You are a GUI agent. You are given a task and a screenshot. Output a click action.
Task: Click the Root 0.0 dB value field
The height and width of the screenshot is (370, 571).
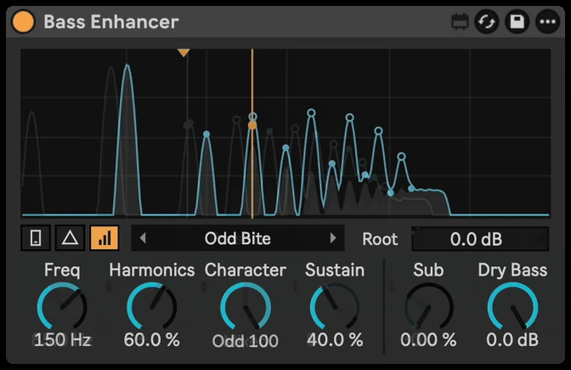(x=480, y=239)
